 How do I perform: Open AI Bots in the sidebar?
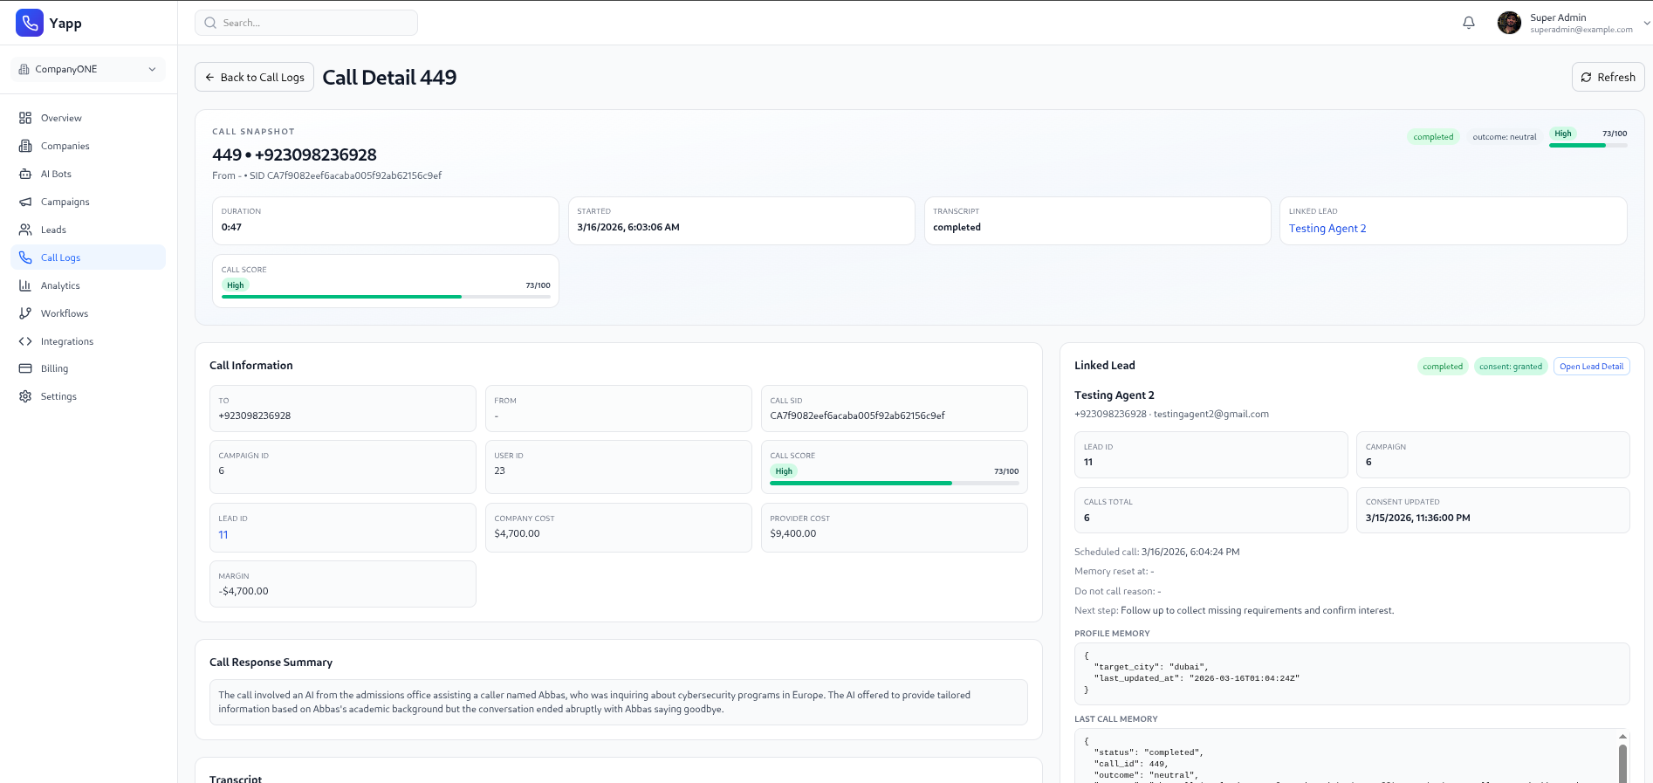click(88, 174)
